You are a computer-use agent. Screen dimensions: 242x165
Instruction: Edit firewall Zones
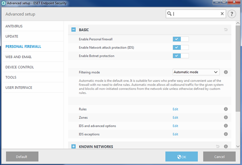(175, 117)
